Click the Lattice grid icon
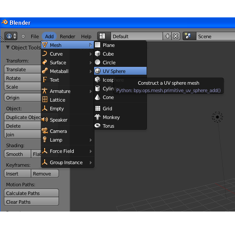235x238 pixels. click(x=45, y=99)
